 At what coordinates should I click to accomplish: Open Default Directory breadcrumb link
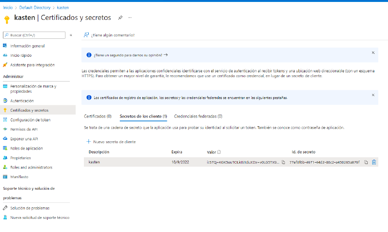35,8
